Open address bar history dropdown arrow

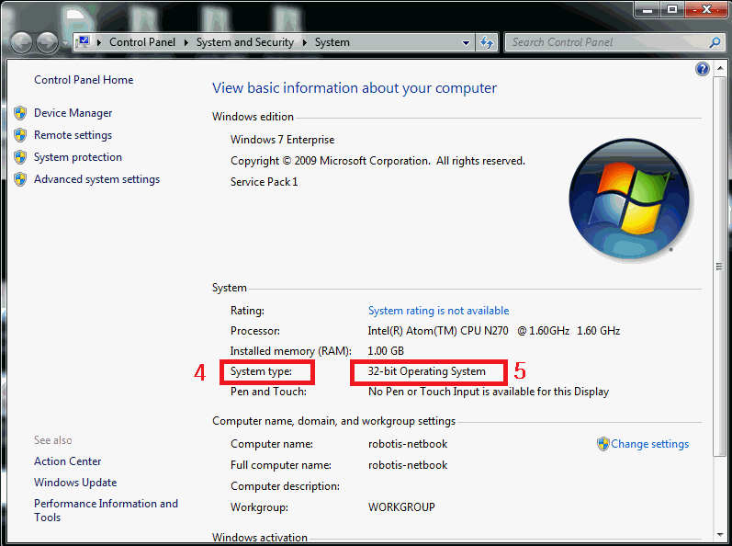click(x=467, y=42)
